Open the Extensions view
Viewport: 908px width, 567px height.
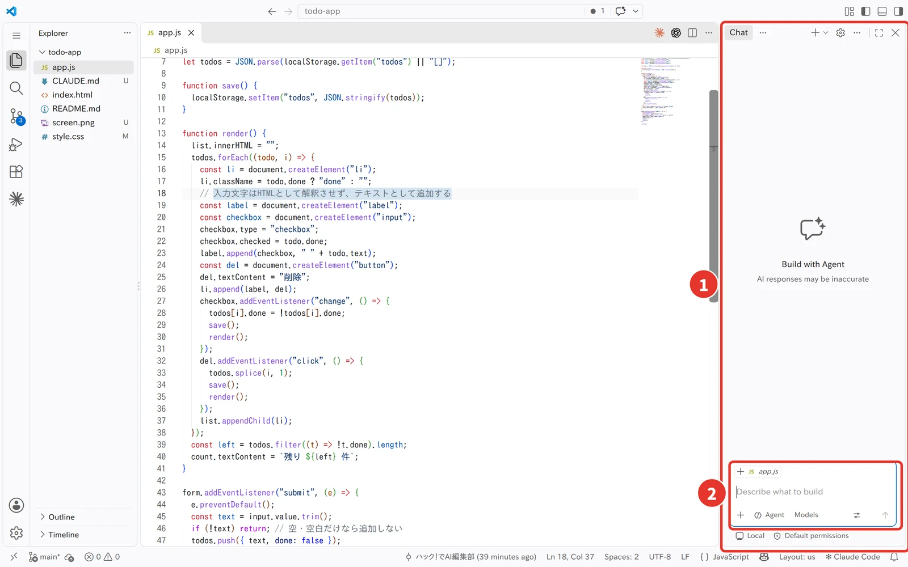pos(16,171)
